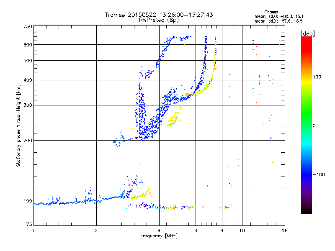Click the x-axis '6' tick label

tap(196, 231)
